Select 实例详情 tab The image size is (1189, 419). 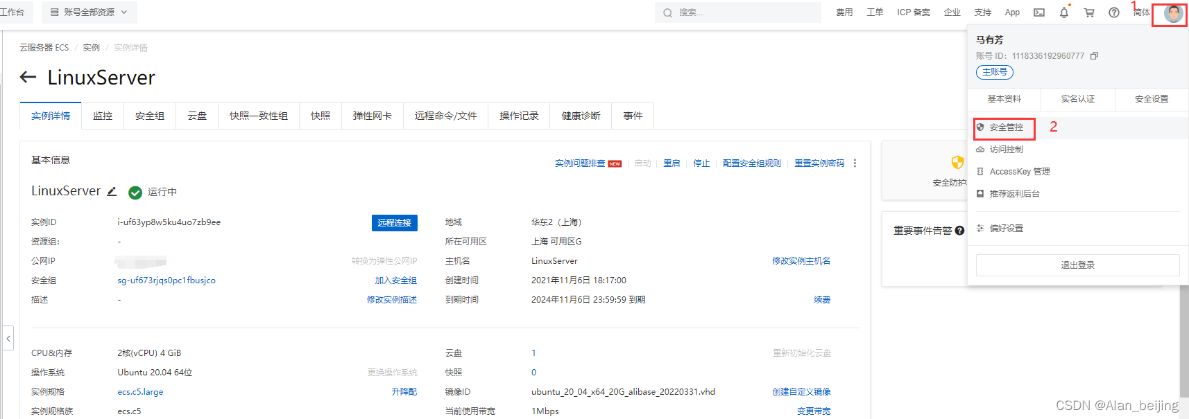[x=51, y=116]
